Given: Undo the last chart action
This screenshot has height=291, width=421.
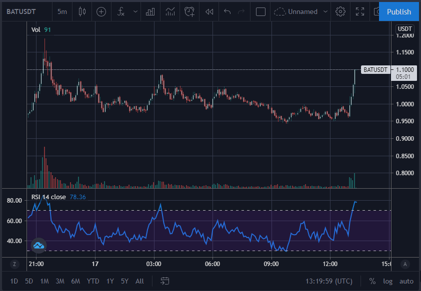Looking at the screenshot, I should [x=227, y=11].
